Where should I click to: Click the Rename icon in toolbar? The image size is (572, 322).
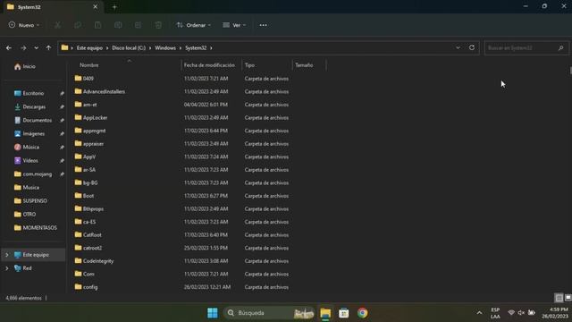[118, 25]
